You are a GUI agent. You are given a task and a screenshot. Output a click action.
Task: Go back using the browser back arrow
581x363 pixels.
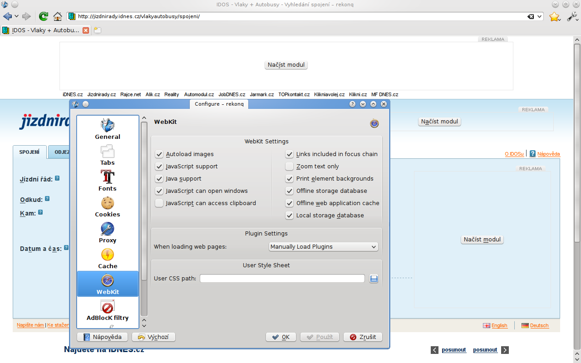(x=7, y=16)
